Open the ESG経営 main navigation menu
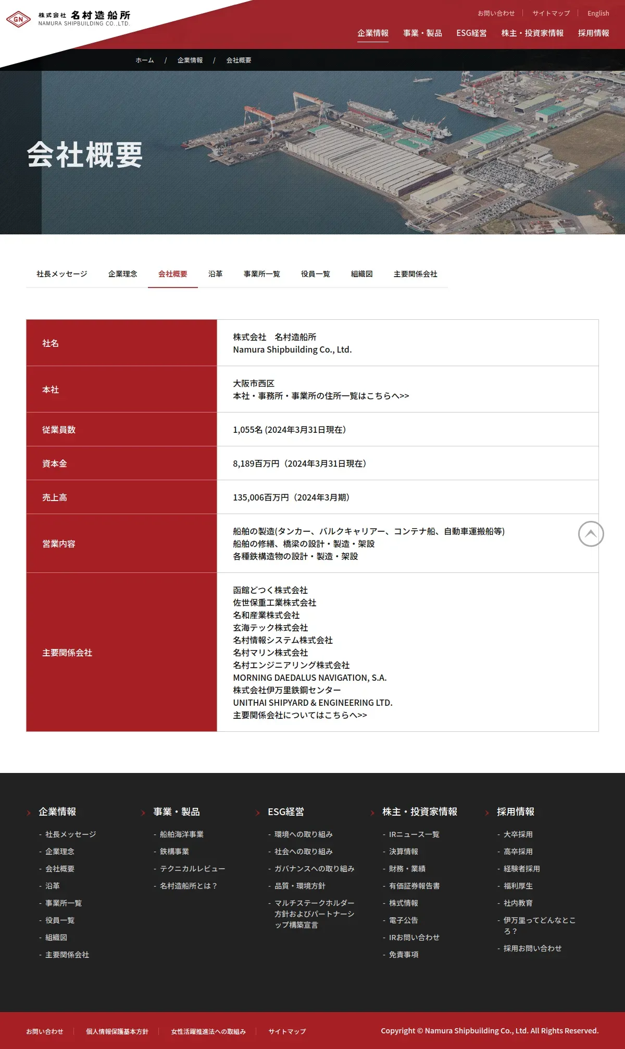The width and height of the screenshot is (625, 1049). 471,33
